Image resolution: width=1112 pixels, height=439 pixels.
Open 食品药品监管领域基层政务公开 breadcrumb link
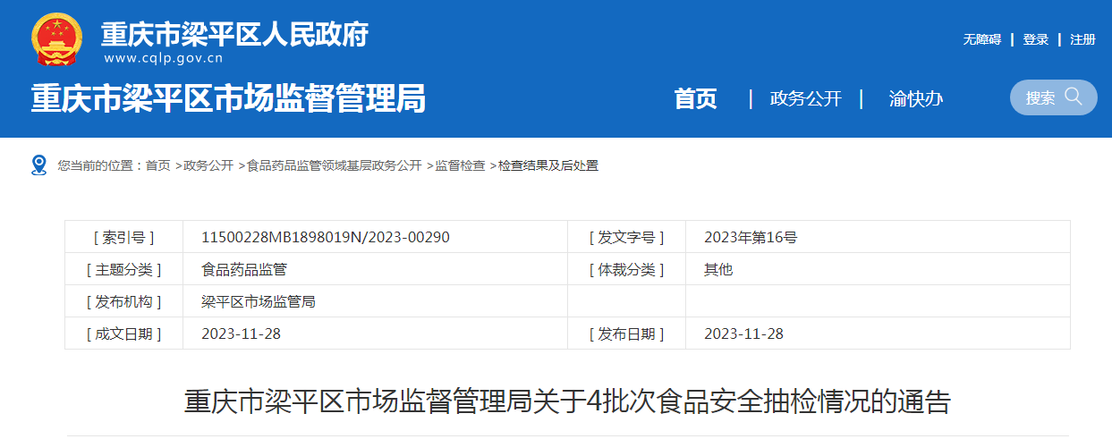(334, 165)
